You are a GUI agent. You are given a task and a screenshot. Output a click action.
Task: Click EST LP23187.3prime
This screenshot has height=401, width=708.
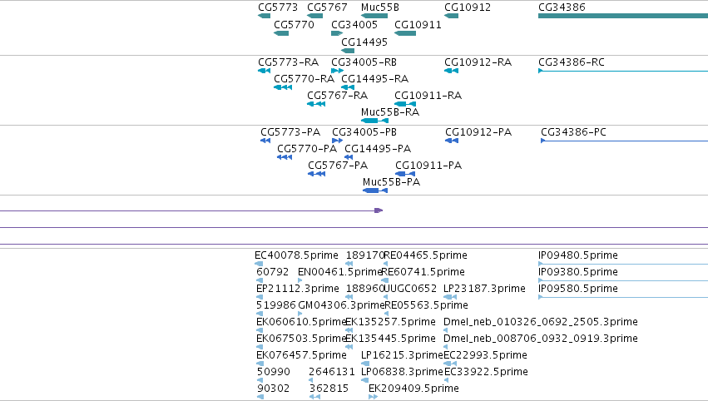pos(484,289)
